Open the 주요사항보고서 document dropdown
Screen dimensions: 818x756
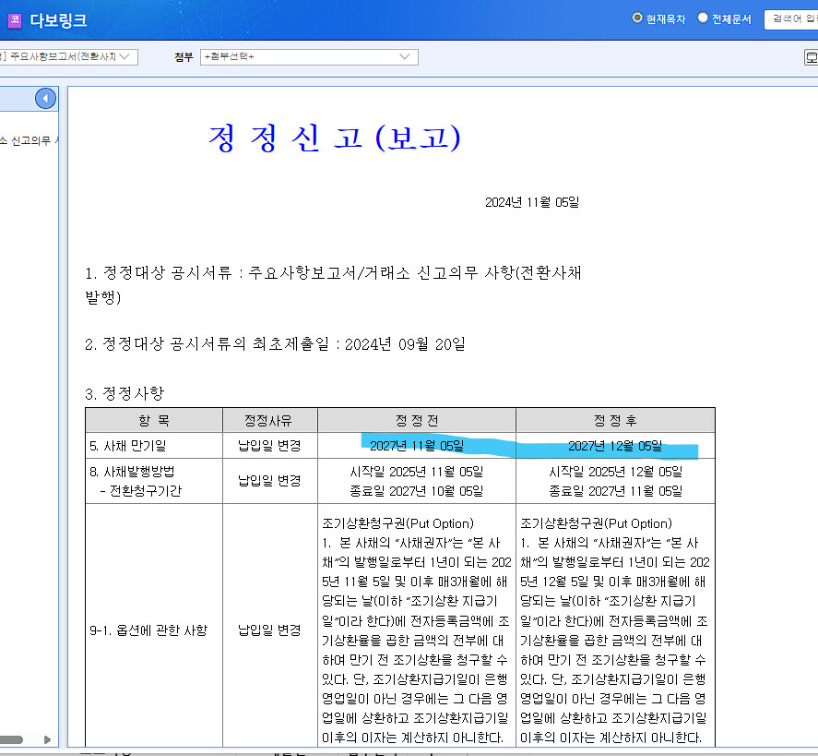point(68,57)
